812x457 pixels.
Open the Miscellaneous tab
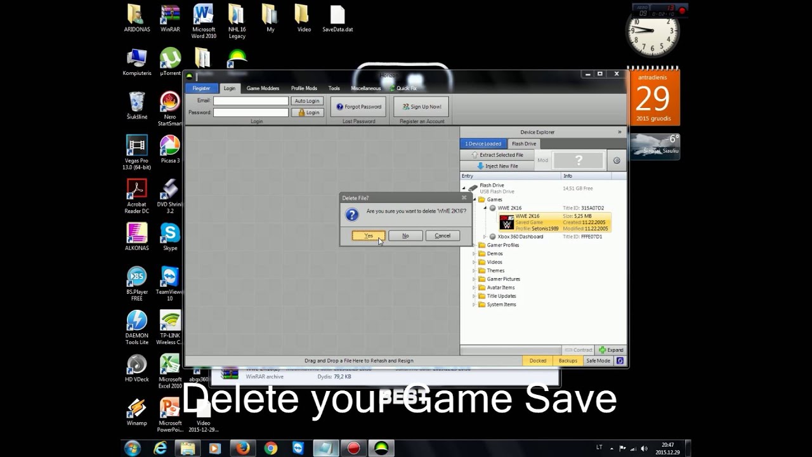pos(365,88)
